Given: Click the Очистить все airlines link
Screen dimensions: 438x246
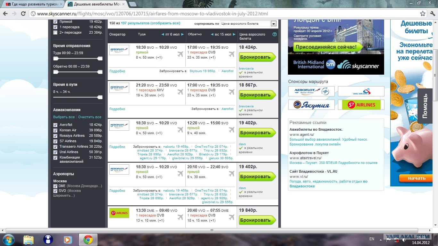Looking at the screenshot, I should pos(90,117).
